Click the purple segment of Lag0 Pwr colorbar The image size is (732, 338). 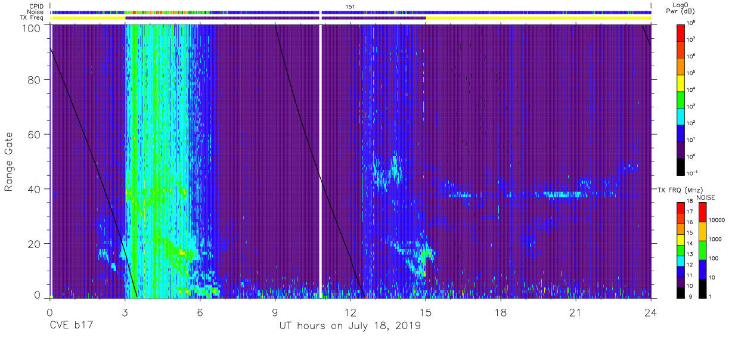click(681, 149)
